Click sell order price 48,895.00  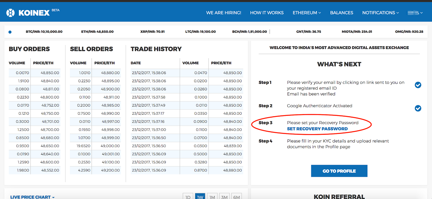tap(111, 81)
